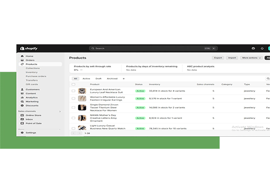The height and width of the screenshot is (193, 270).
Task: Click the Marketing target icon
Action: (22, 102)
